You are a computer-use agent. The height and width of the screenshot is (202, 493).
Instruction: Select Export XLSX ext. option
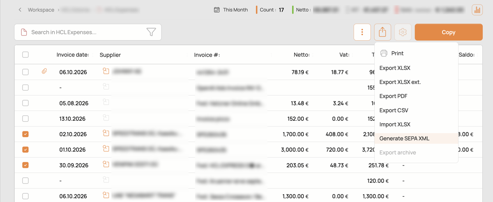(416, 82)
